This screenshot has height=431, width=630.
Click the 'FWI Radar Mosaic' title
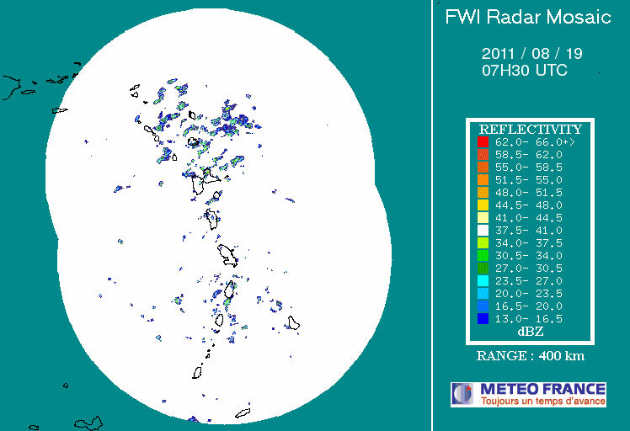[528, 18]
